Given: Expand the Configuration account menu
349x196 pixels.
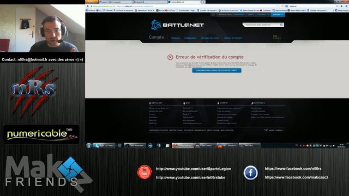Looking at the screenshot, I should 190,38.
